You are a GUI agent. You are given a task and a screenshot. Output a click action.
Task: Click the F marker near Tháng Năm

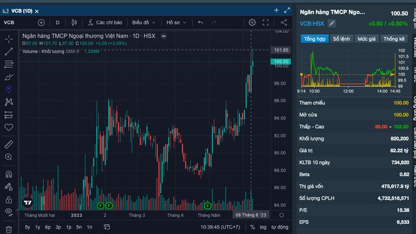pos(208,205)
